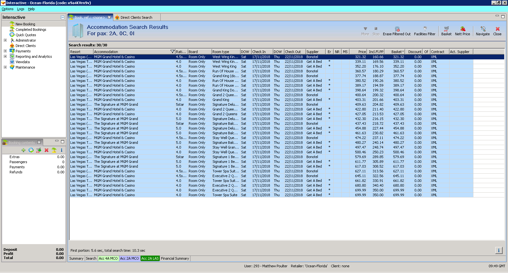Click the Direct Clients icon in navigation tree
Image resolution: width=508 pixels, height=273 pixels.
pos(12,46)
